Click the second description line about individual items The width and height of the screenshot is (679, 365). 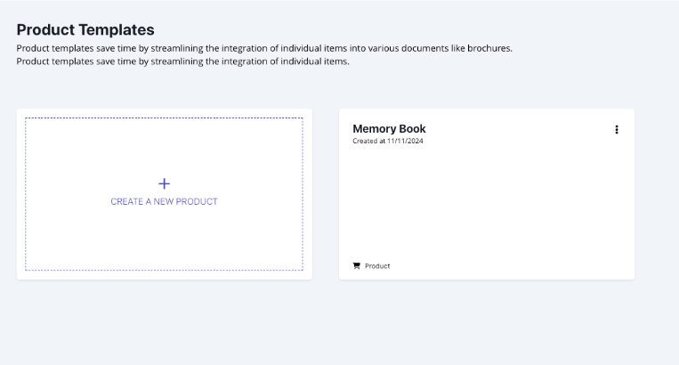click(x=182, y=61)
